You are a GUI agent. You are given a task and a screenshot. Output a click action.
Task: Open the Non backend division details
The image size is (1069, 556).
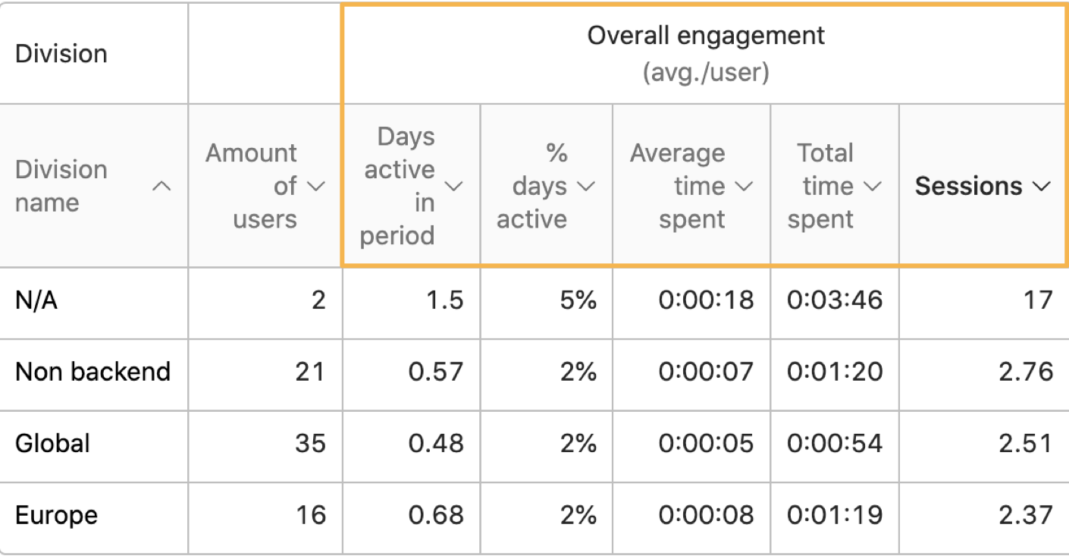(92, 371)
